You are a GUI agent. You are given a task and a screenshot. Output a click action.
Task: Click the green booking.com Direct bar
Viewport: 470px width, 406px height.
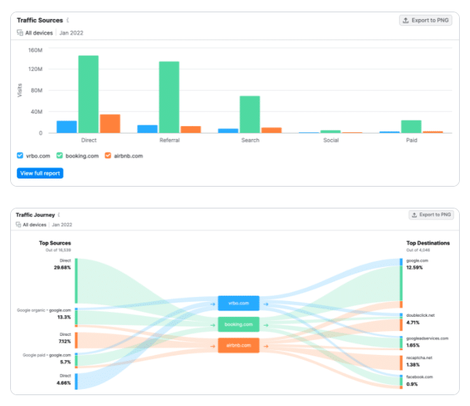click(89, 94)
